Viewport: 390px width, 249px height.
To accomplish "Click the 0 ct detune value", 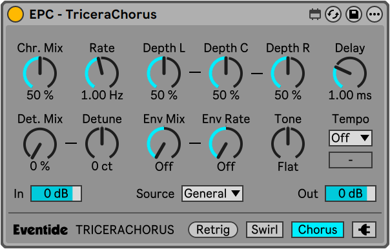I will pyautogui.click(x=102, y=166).
